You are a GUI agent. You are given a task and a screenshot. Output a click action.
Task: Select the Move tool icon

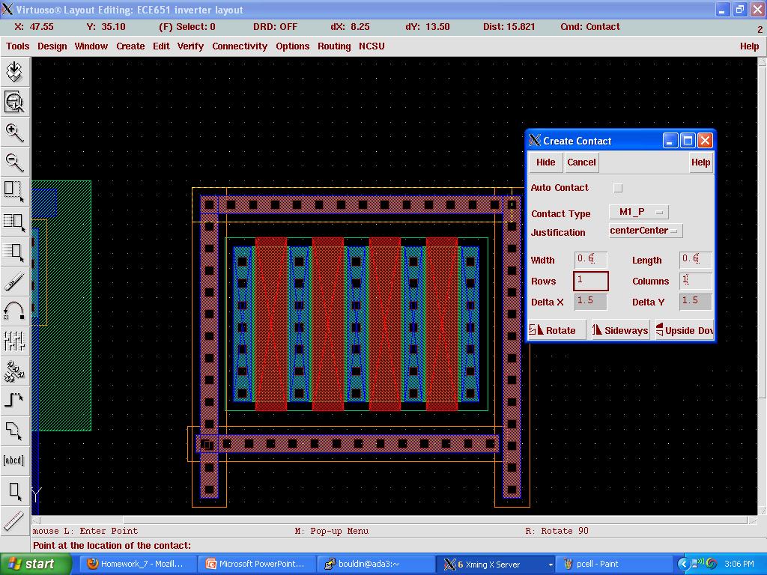pyautogui.click(x=15, y=252)
